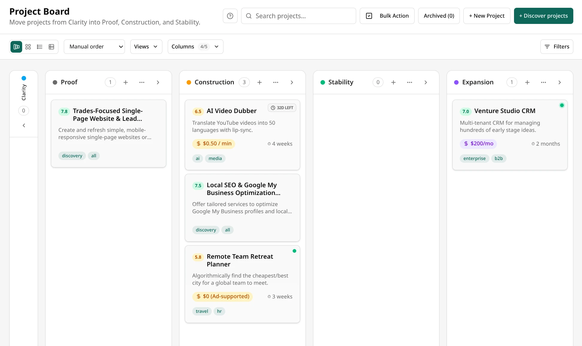Expand the Views dropdown
This screenshot has height=346, width=582.
point(146,47)
